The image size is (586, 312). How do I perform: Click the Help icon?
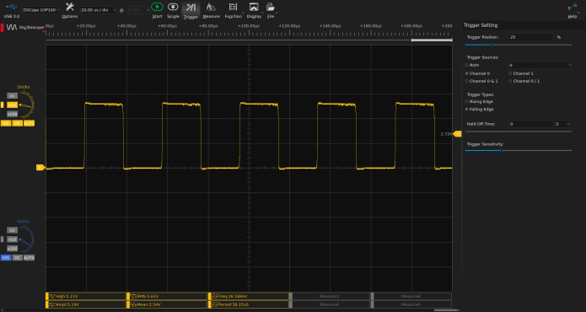pos(572,8)
